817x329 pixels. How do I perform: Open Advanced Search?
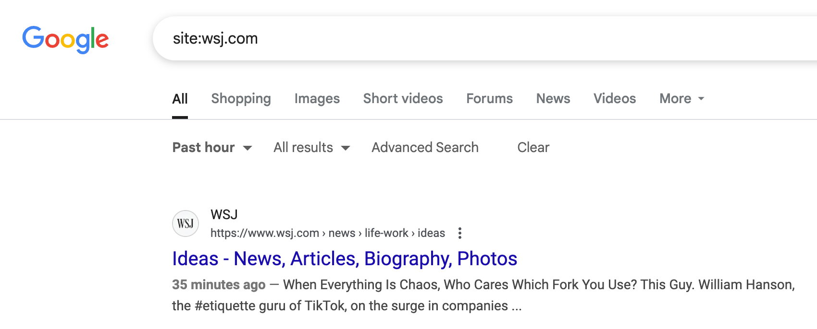(x=425, y=148)
